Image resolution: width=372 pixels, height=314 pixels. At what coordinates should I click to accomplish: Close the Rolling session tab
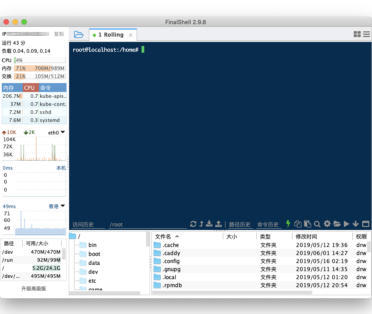130,35
